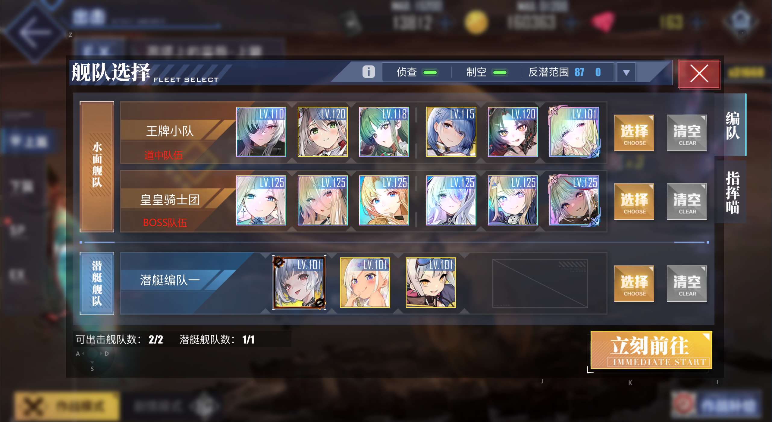The height and width of the screenshot is (422, 772).
Task: Select the LV.115 blue-haired ship portrait
Action: tap(451, 132)
